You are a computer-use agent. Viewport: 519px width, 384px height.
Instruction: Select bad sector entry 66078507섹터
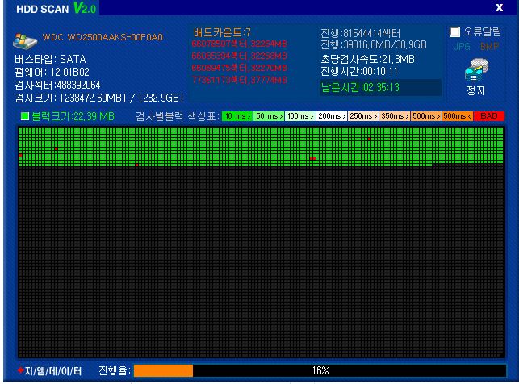tap(240, 44)
